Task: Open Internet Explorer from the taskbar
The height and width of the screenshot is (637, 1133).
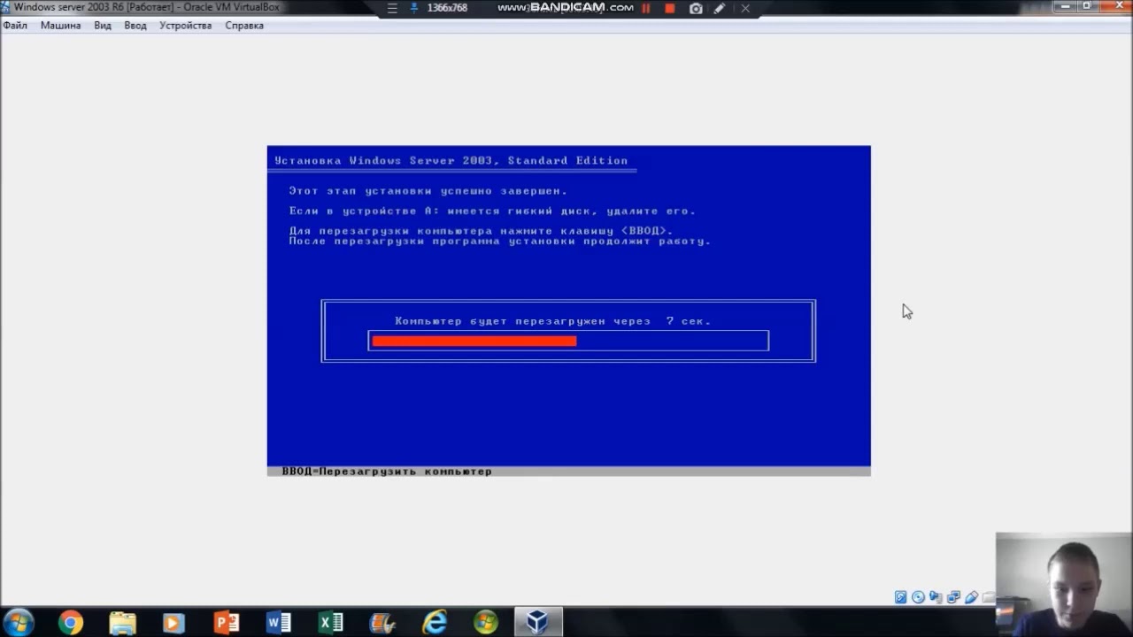Action: 434,623
